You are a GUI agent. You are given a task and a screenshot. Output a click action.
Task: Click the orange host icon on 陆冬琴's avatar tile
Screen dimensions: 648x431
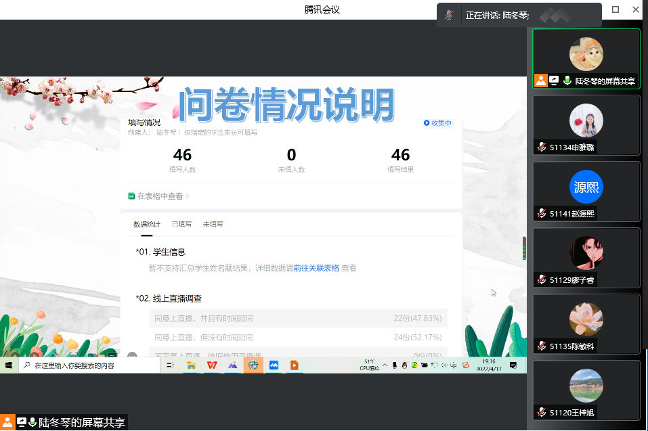point(540,81)
